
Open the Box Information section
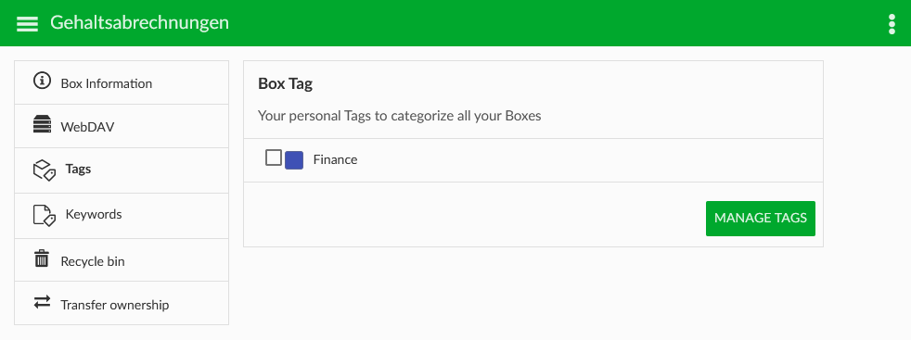pyautogui.click(x=122, y=83)
